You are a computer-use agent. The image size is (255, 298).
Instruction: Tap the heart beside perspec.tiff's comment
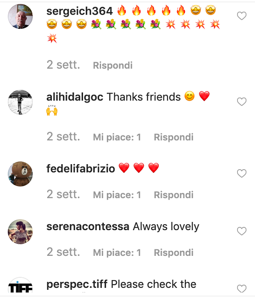[242, 289]
